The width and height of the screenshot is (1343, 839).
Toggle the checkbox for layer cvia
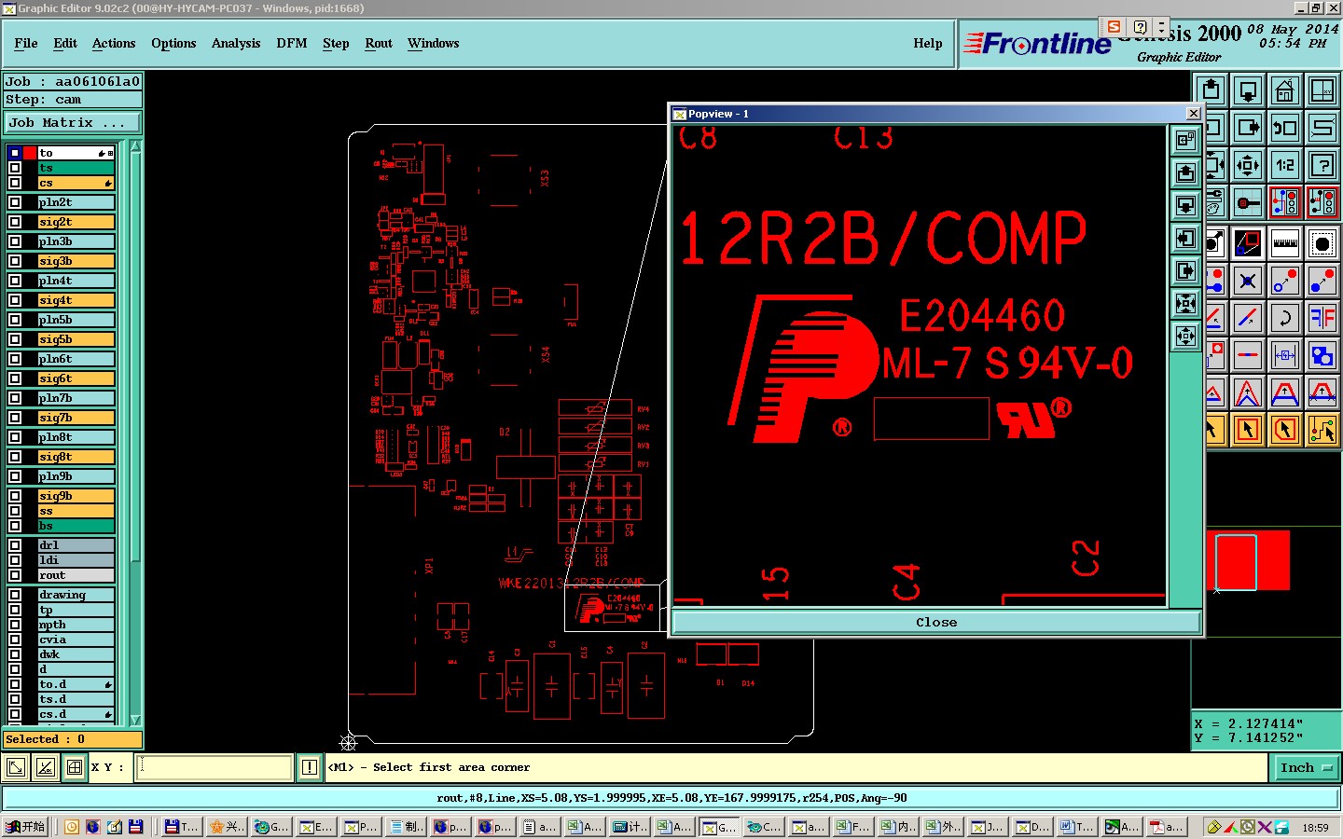15,640
